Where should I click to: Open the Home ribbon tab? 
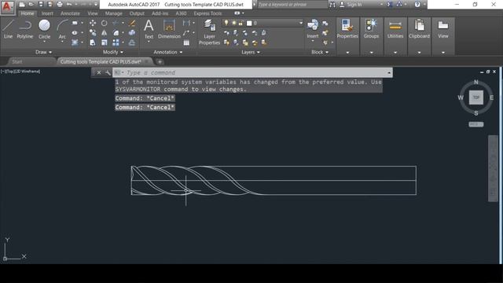tap(28, 13)
